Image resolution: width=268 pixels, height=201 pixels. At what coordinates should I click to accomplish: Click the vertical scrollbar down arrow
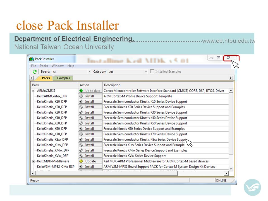231,169
